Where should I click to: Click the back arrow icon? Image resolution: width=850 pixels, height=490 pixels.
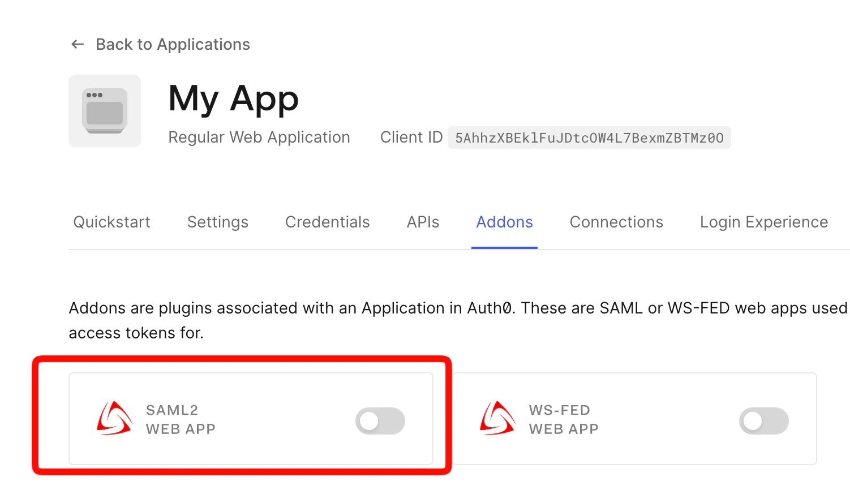point(77,44)
